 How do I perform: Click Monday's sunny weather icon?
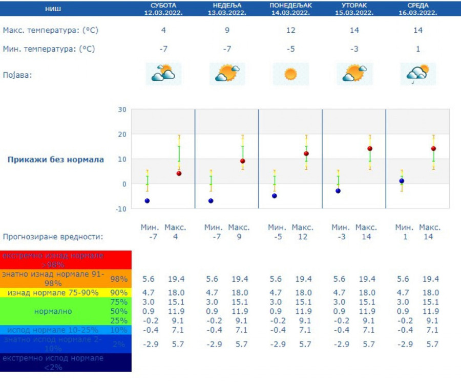coord(290,74)
